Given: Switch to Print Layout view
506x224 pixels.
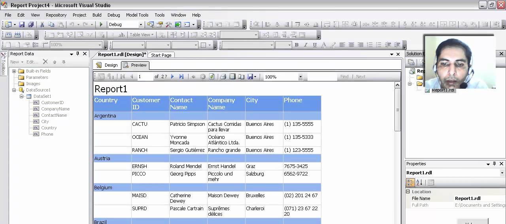Looking at the screenshot, I should click(x=232, y=77).
